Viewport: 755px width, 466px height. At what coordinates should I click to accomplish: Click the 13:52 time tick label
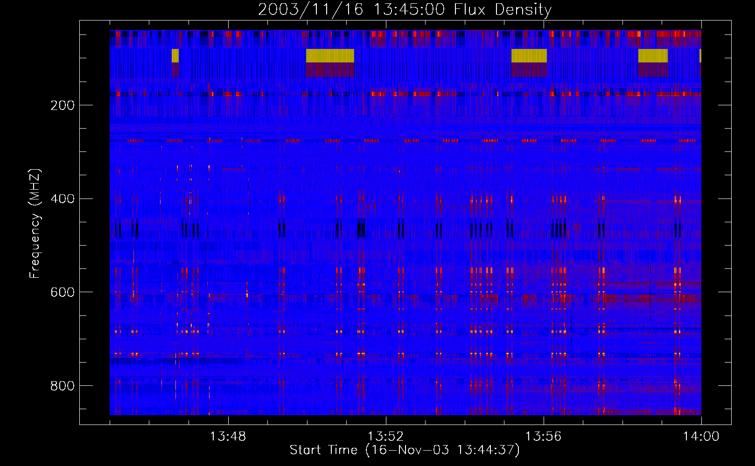385,437
